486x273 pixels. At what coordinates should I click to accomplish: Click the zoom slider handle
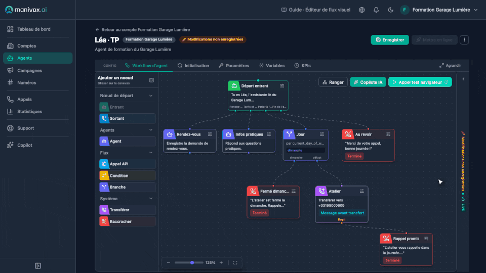click(192, 262)
